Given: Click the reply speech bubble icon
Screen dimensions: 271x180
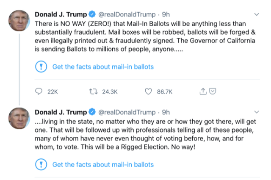Looking at the screenshot, I should tap(39, 91).
